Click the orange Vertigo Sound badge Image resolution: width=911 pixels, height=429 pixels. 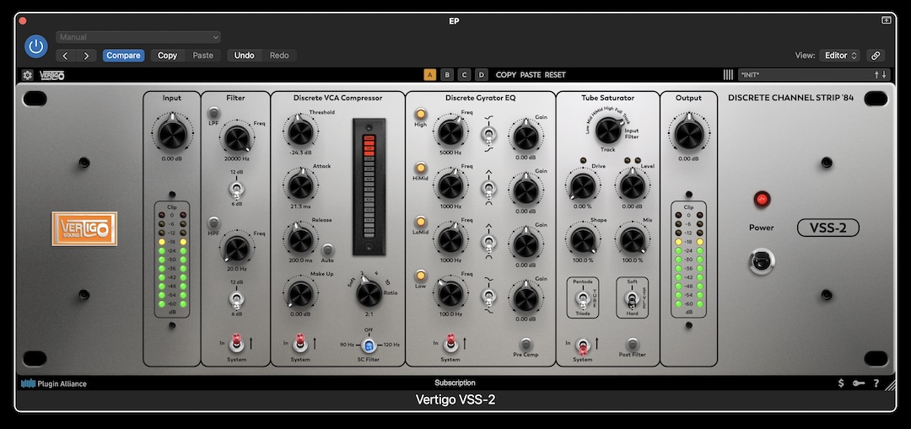point(84,228)
